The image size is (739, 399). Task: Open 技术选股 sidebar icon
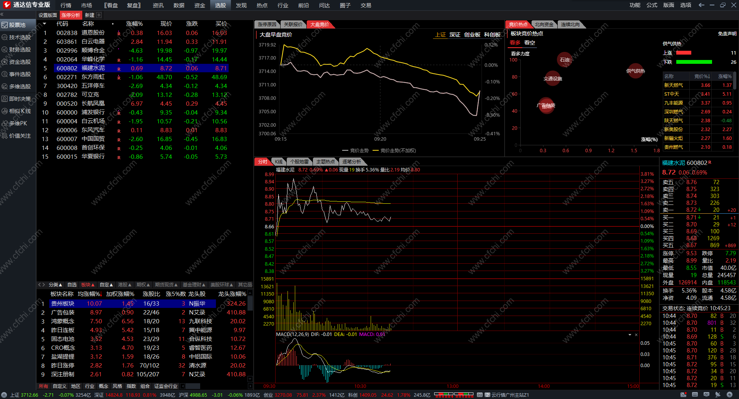[5, 37]
